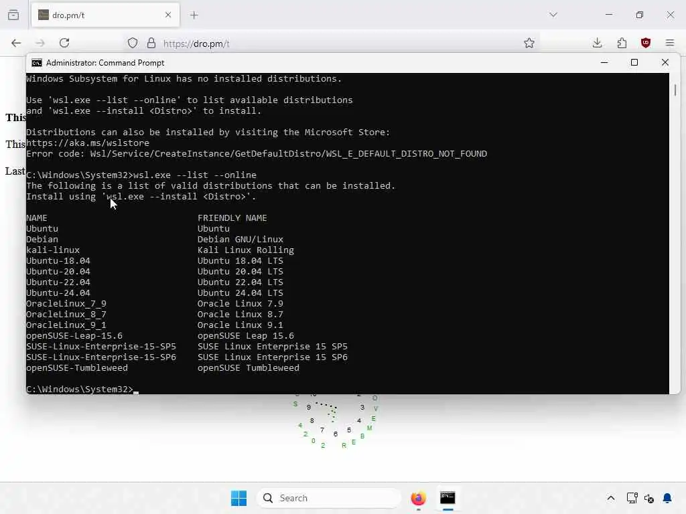The width and height of the screenshot is (686, 514).
Task: Restore down the Firefox window
Action: (640, 15)
